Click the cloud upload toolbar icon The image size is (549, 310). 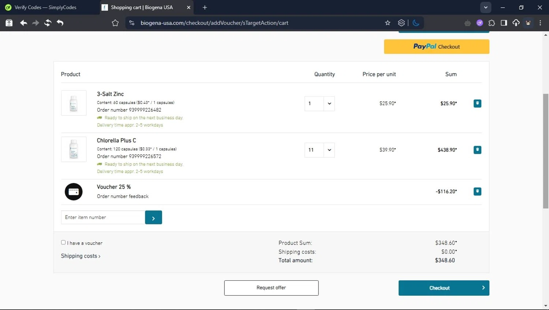(516, 23)
